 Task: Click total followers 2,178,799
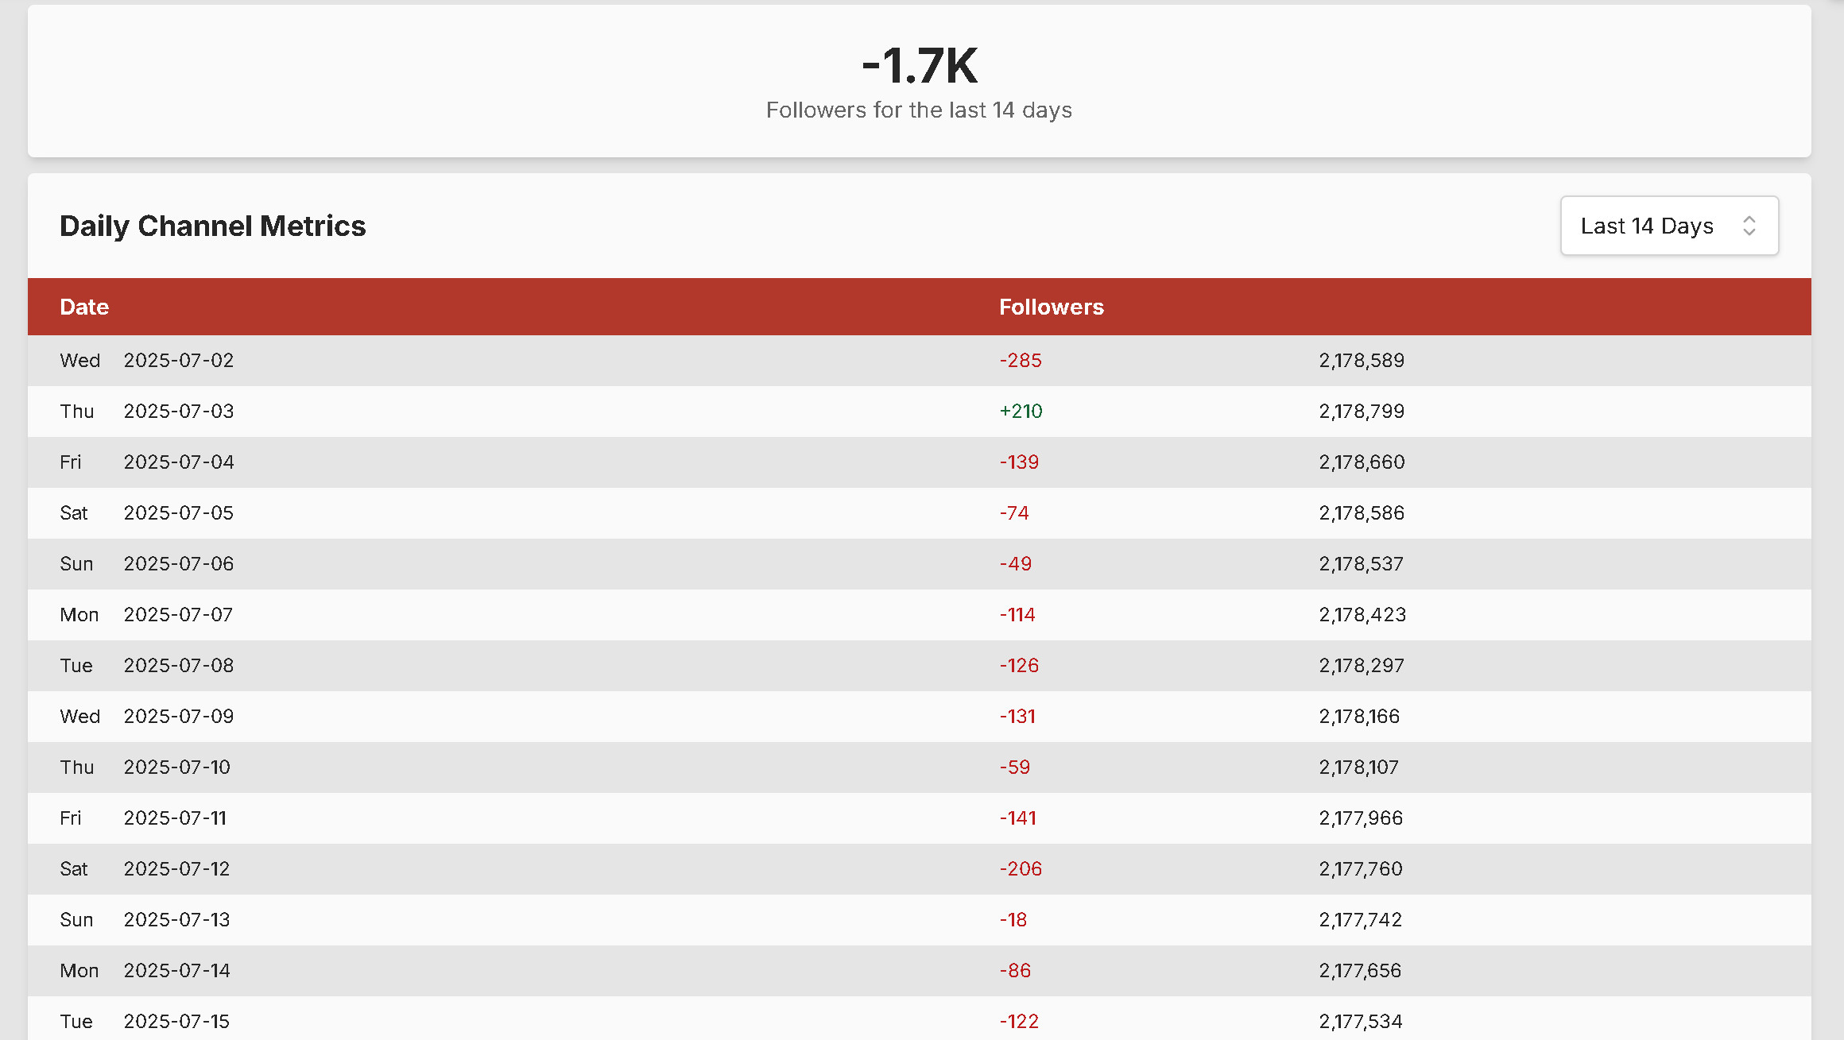point(1362,411)
